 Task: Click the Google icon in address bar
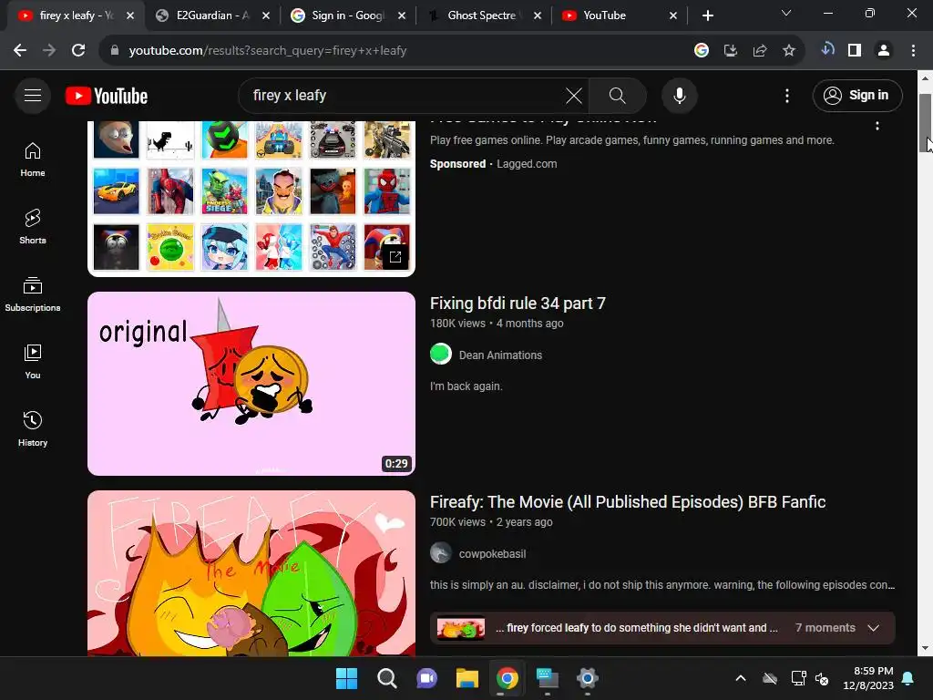[702, 51]
